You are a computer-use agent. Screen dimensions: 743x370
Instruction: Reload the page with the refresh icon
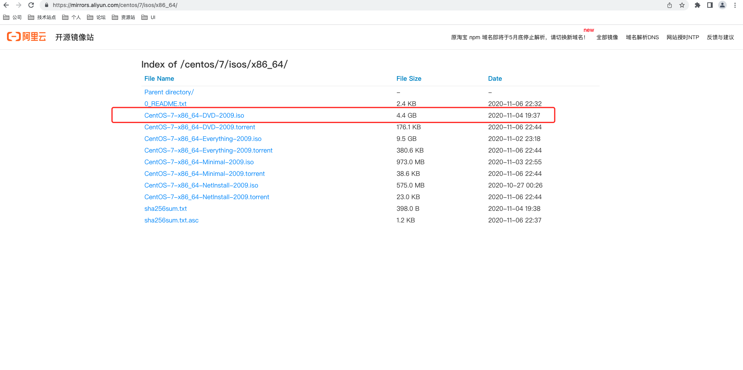pos(31,5)
